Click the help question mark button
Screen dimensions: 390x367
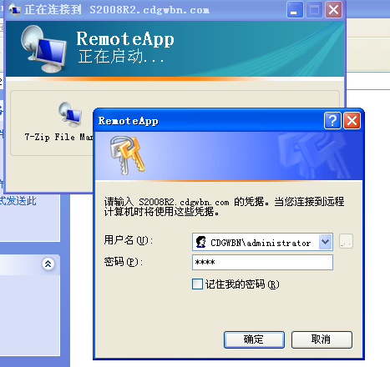pos(332,121)
